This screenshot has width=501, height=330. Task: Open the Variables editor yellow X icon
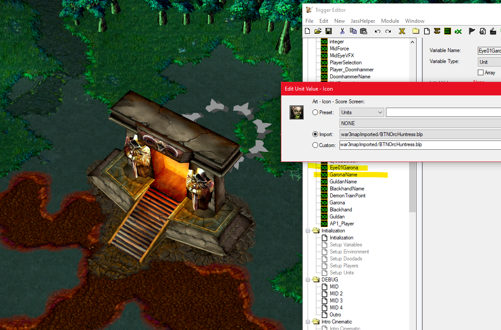[x=402, y=31]
